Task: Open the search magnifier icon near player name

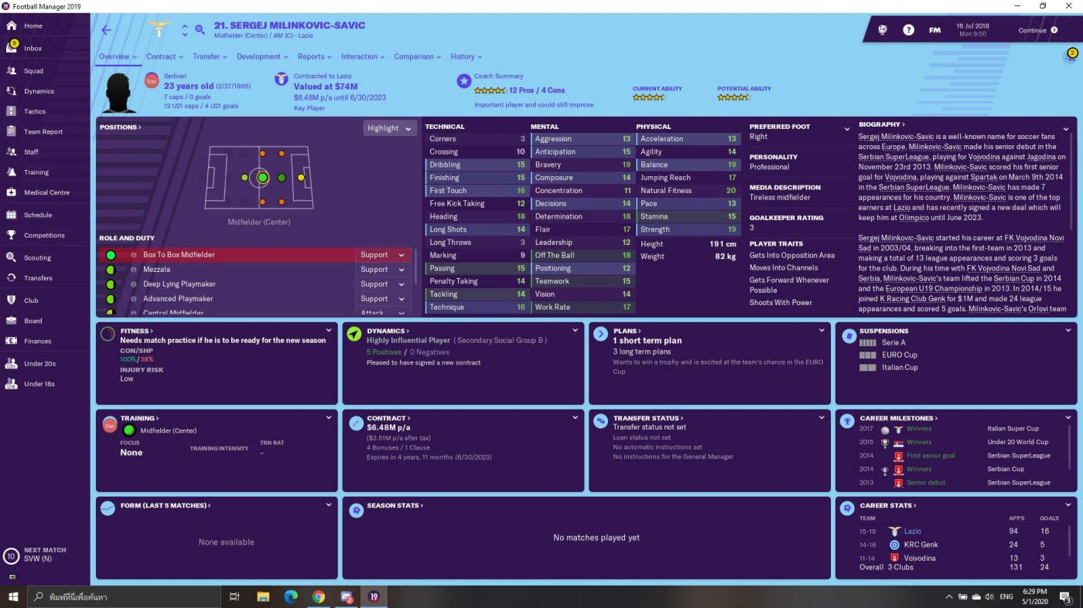Action: tap(200, 30)
